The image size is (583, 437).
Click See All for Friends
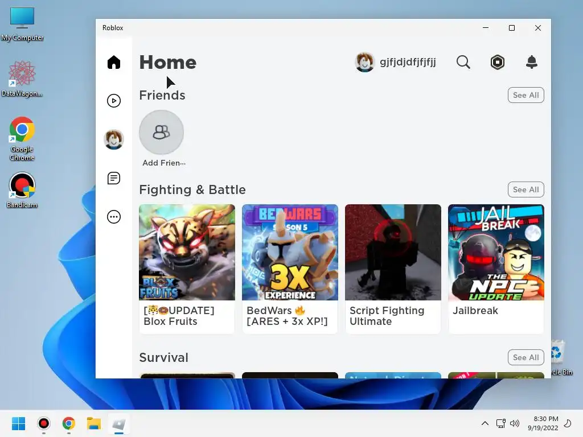coord(525,95)
